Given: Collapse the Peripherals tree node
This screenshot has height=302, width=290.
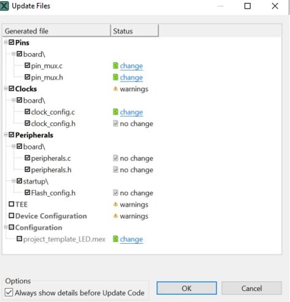Looking at the screenshot, I should [x=6, y=135].
